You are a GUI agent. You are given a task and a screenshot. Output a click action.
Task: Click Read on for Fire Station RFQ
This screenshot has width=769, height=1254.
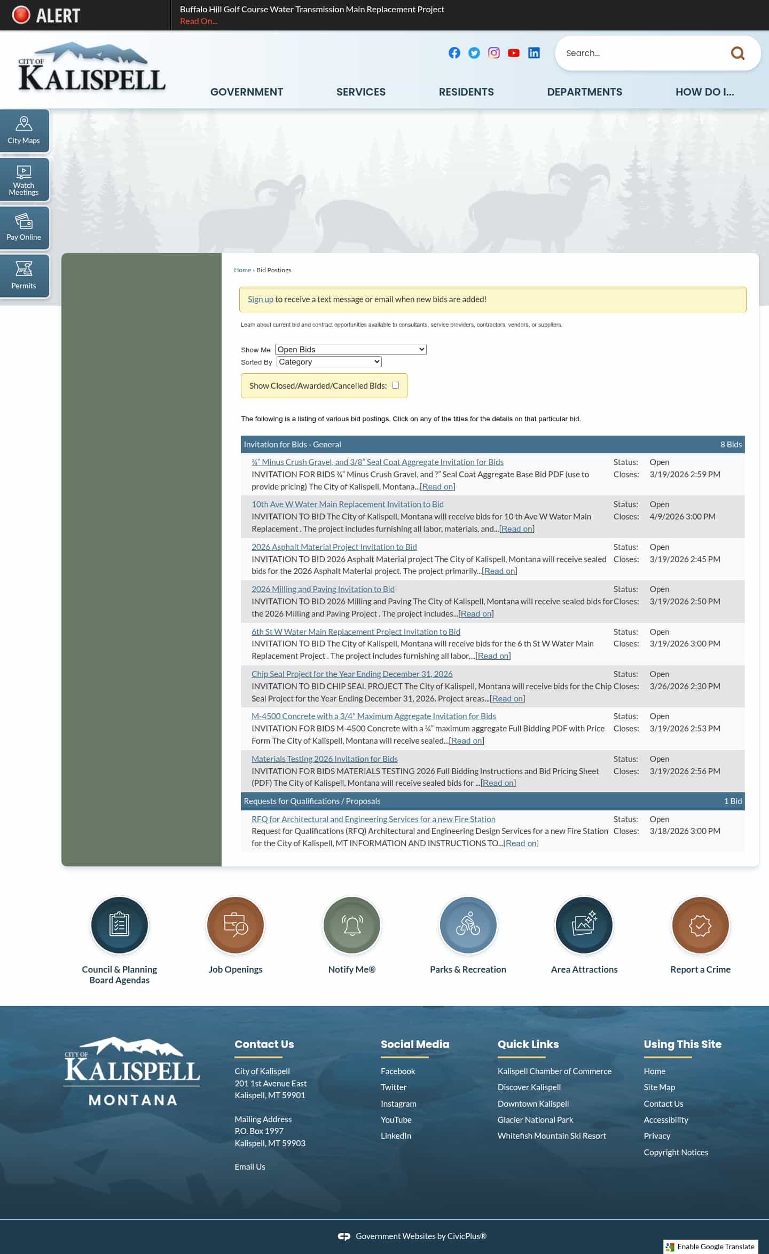(x=521, y=843)
